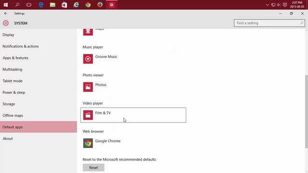Show hidden system tray icons
Screen dimensions: 308x173
[268, 5]
